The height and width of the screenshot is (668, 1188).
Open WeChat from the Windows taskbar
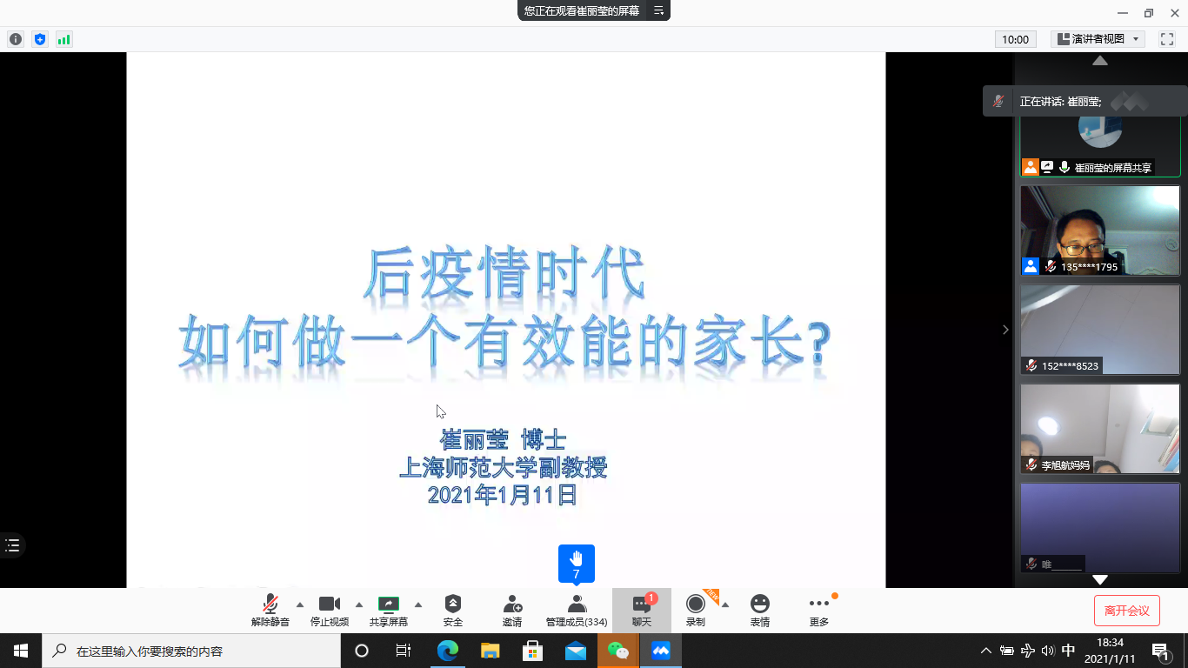(x=617, y=651)
